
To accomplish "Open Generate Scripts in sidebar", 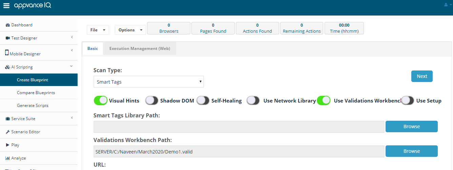I will tap(39, 106).
